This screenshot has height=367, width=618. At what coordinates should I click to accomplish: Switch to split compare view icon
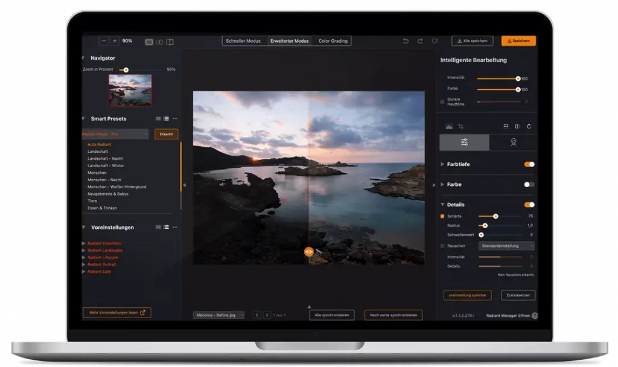pyautogui.click(x=170, y=42)
